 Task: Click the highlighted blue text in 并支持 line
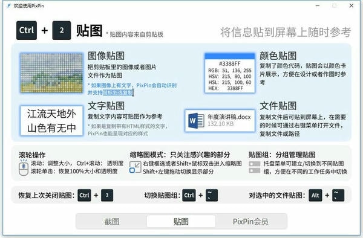[117, 92]
